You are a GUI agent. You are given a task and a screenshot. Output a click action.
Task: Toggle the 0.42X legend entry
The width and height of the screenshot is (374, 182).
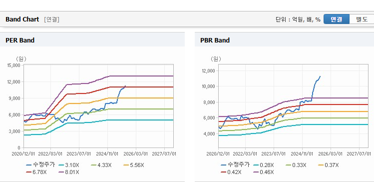[231, 172]
